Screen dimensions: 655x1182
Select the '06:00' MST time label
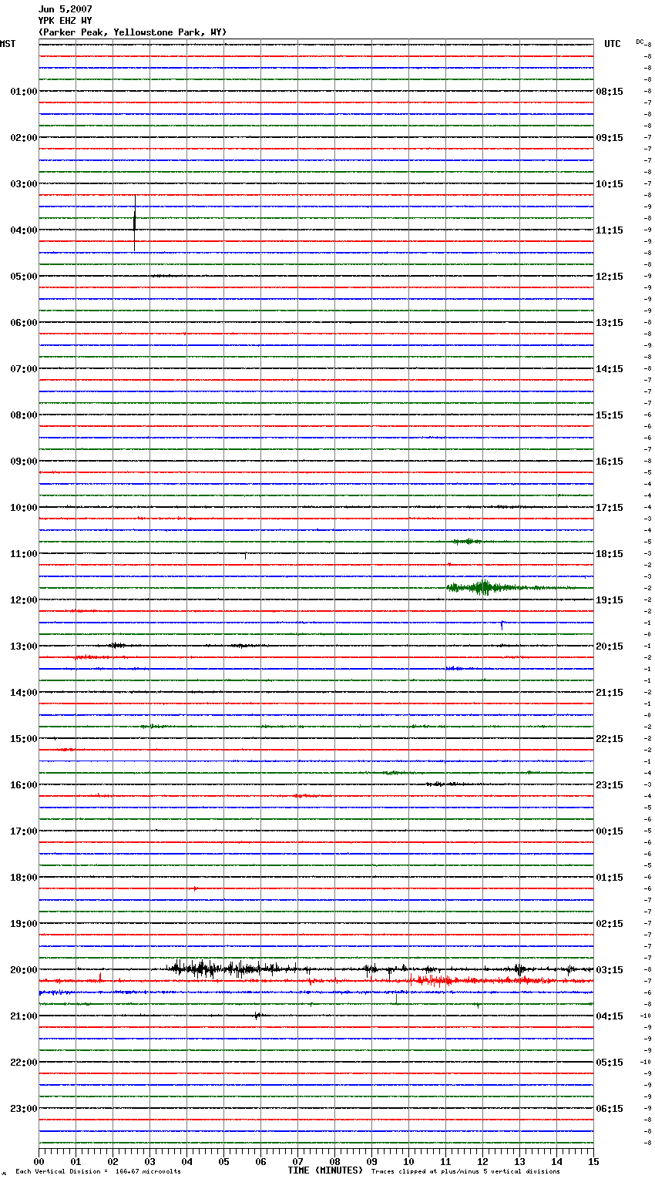pos(24,323)
